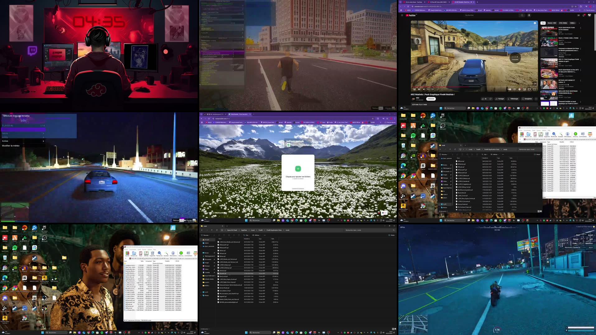Click green plus on SwissTransfer upload box
This screenshot has height=335, width=596.
coord(298,169)
